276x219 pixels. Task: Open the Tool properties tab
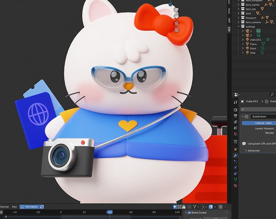pyautogui.click(x=235, y=102)
